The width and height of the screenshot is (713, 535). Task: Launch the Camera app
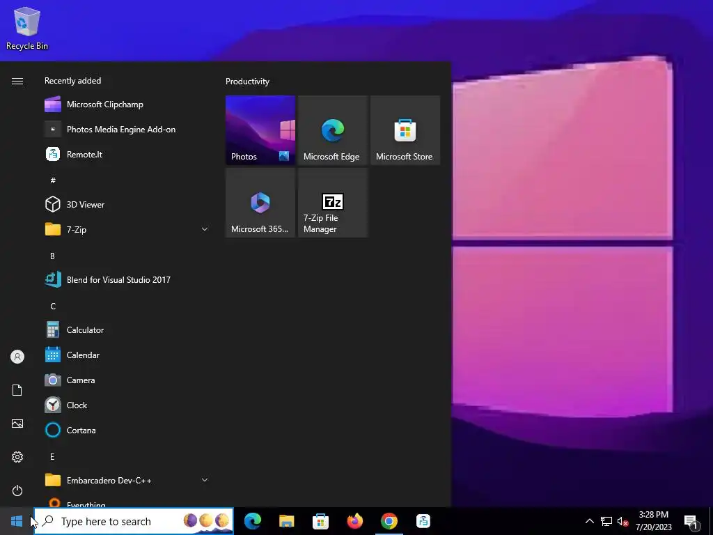click(x=127, y=380)
